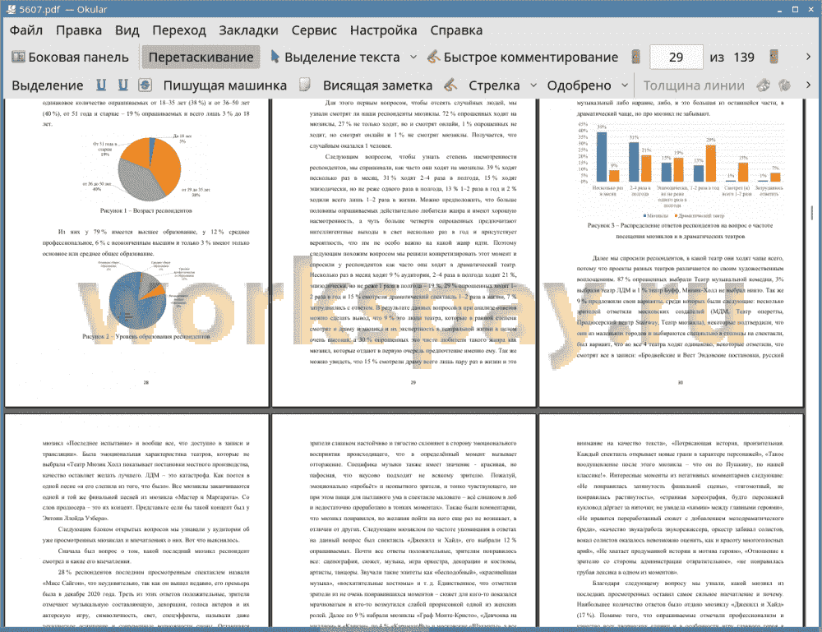Image resolution: width=822 pixels, height=632 pixels.
Task: Click the sidebar panel icon beside Боковая панель
Action: click(18, 57)
